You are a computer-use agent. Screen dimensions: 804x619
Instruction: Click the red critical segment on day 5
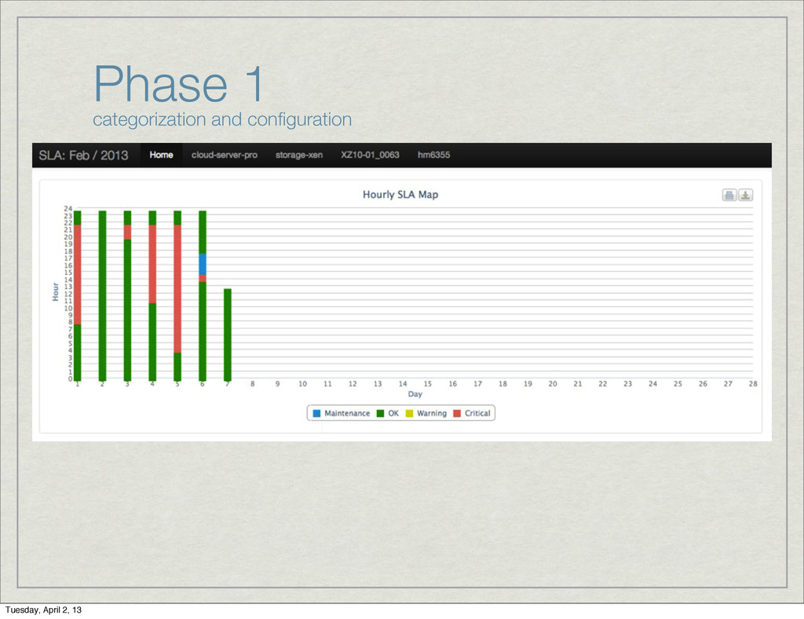(177, 289)
